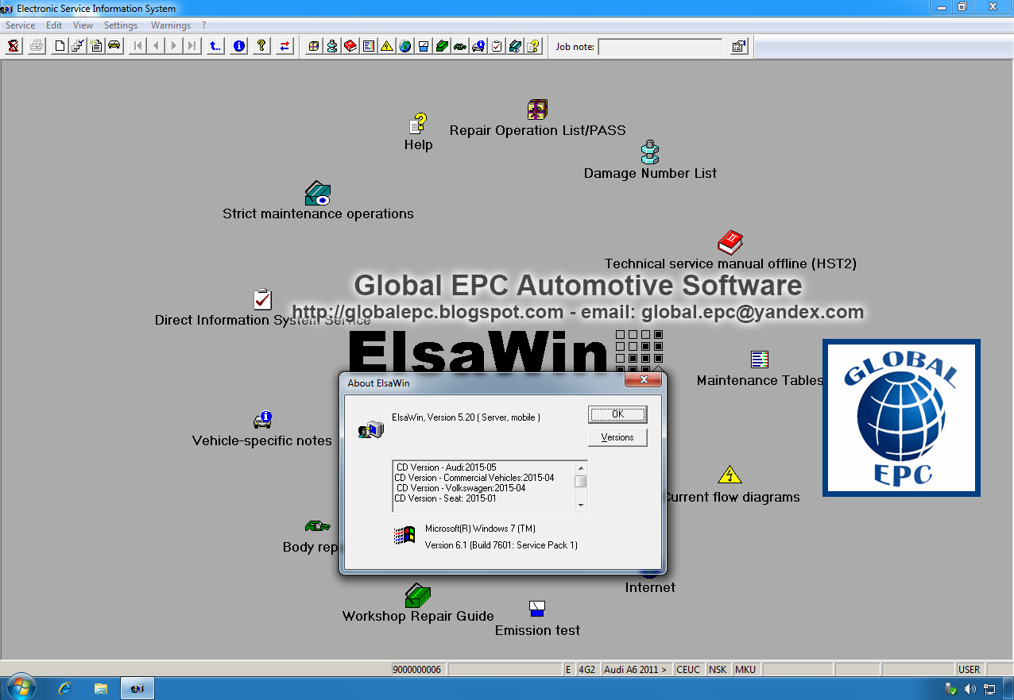Click the version list scrollbar down arrow
The height and width of the screenshot is (700, 1014).
[x=581, y=506]
